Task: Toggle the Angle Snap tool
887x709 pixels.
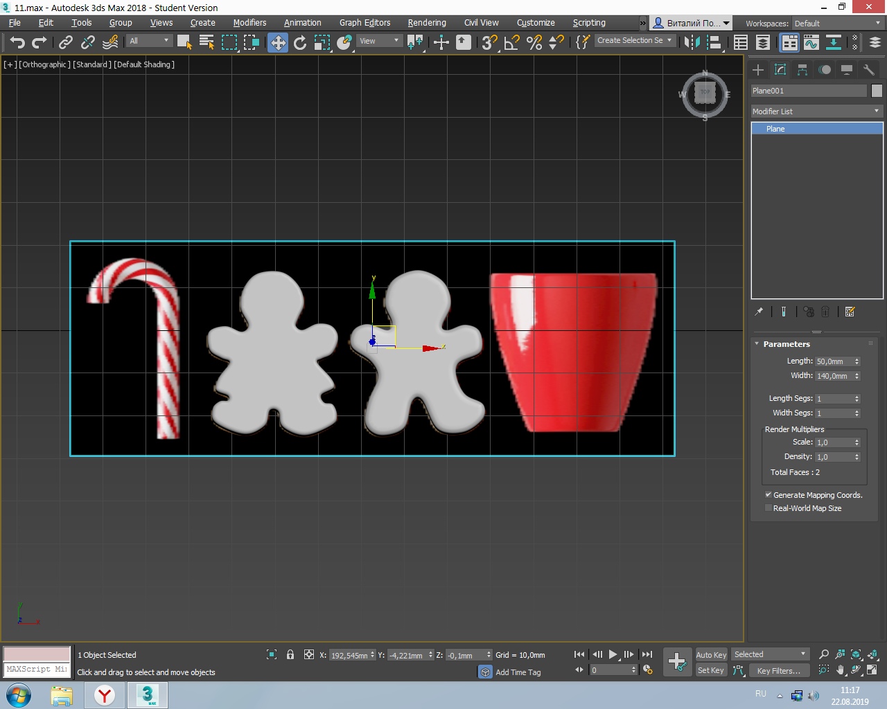Action: (511, 42)
